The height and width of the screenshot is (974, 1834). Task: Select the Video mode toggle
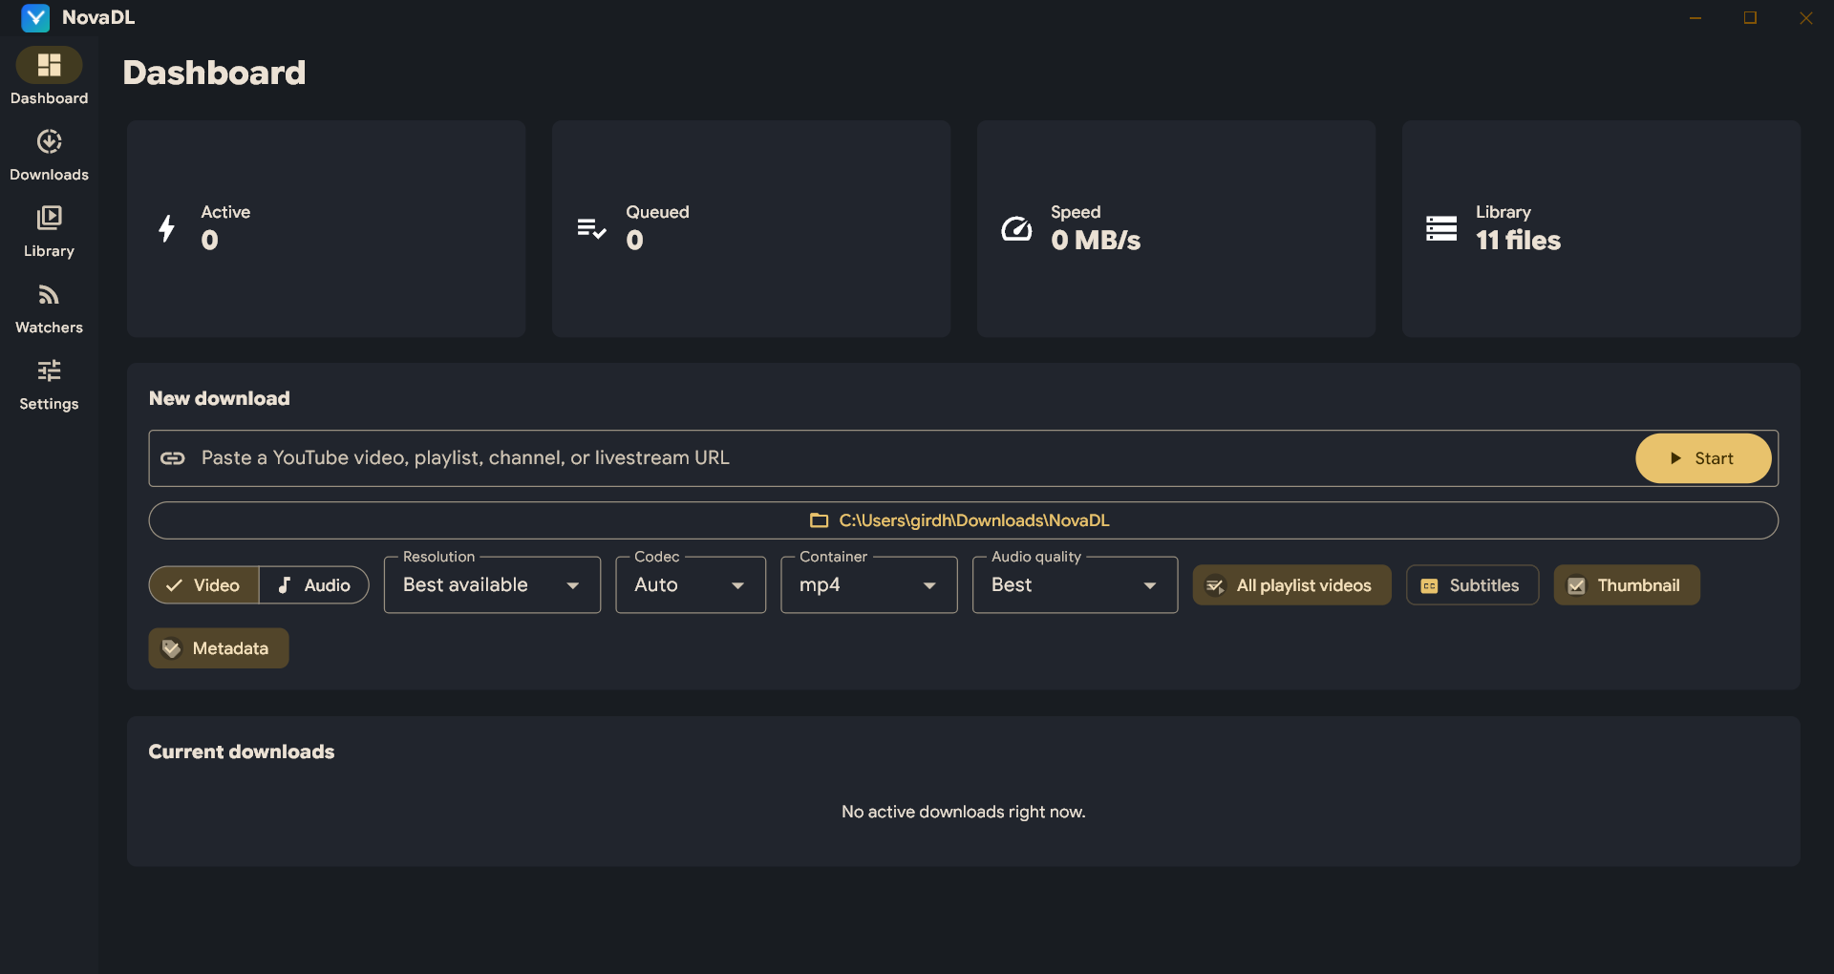click(x=203, y=585)
